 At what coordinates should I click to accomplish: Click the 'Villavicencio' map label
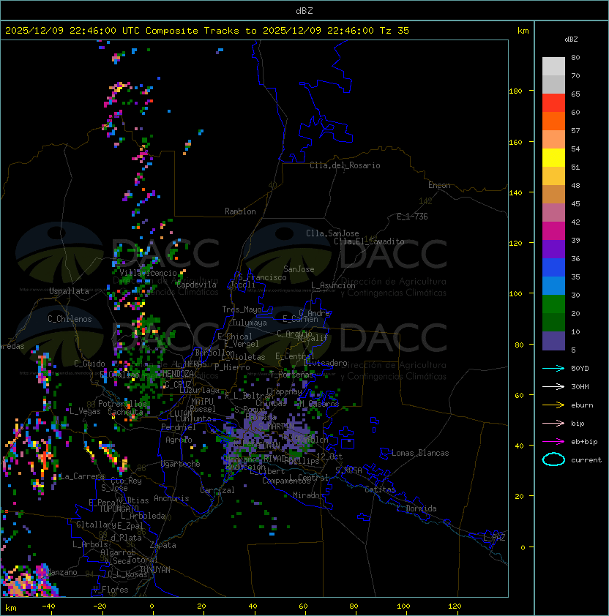(148, 273)
